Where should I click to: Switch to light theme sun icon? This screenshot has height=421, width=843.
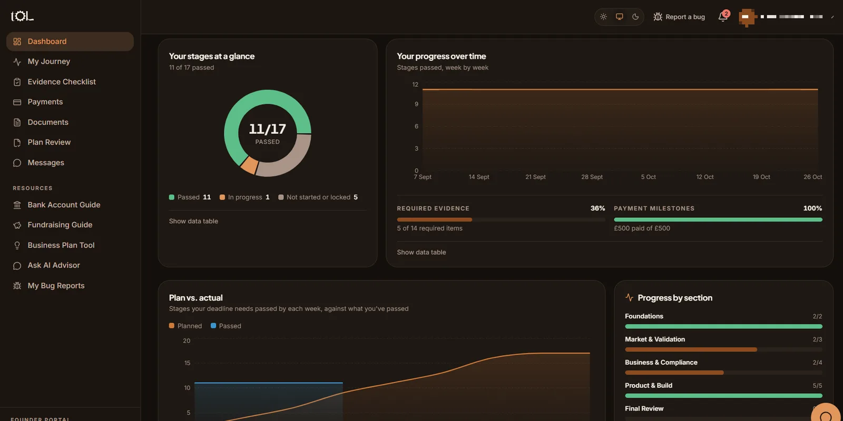tap(604, 17)
